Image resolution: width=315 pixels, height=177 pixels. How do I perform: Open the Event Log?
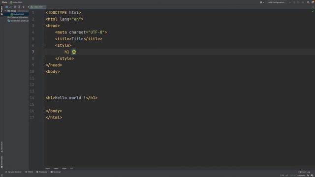tap(304, 172)
